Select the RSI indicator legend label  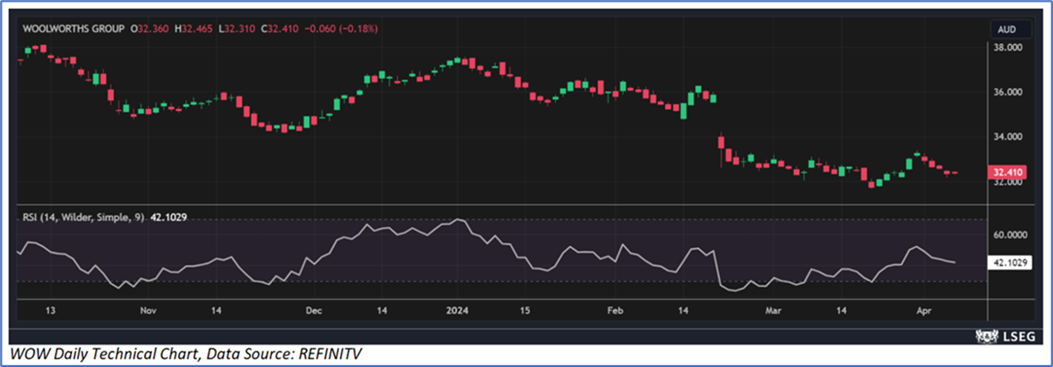tap(83, 217)
